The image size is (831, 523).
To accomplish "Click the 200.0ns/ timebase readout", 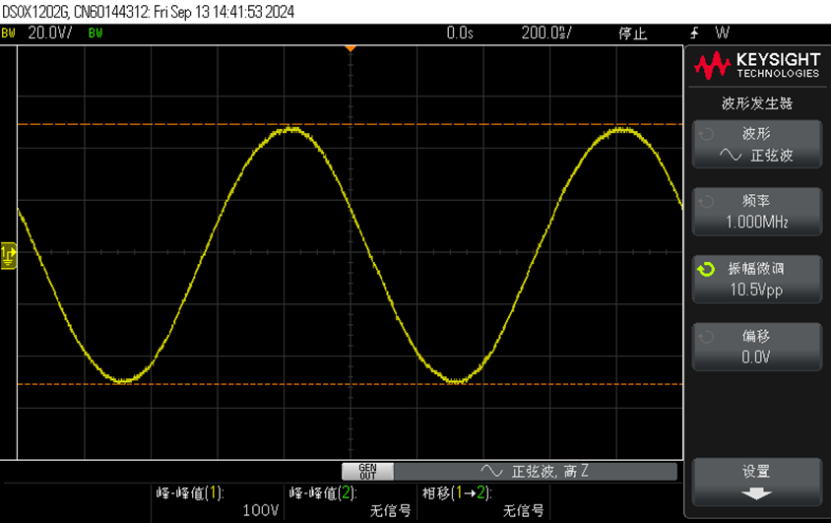I will click(546, 33).
